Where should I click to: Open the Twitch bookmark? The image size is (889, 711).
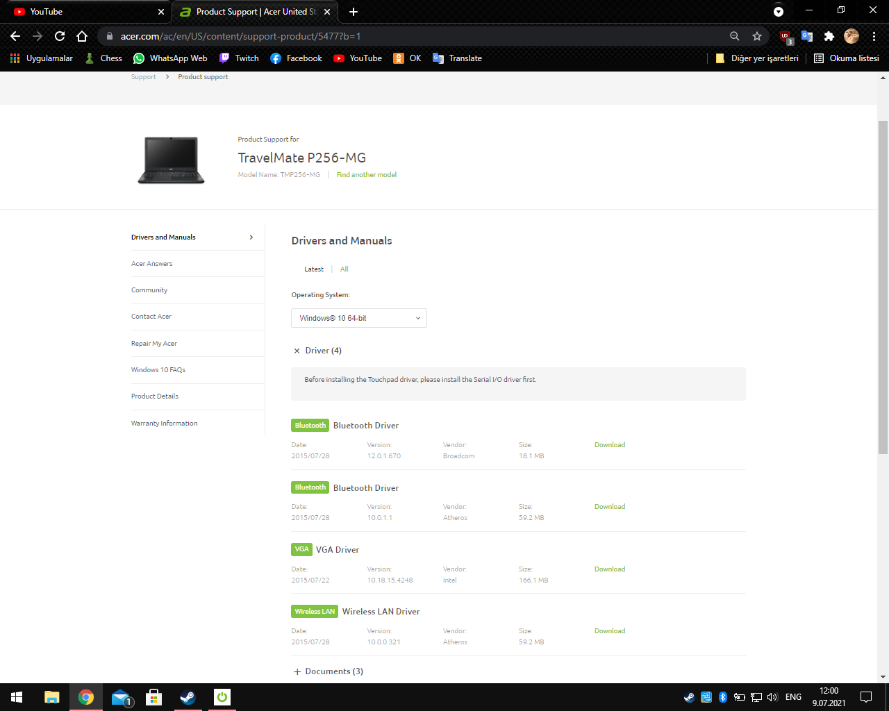tap(239, 58)
